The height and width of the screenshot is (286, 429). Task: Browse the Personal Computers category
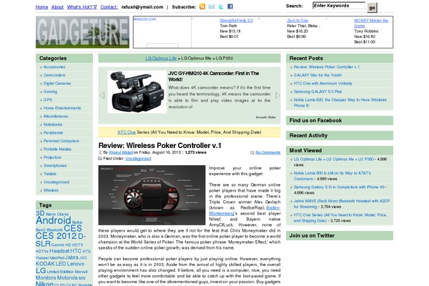click(61, 141)
